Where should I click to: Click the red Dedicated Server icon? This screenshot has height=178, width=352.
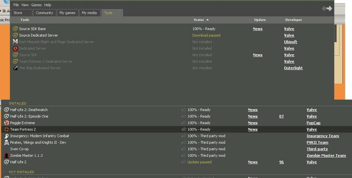pyautogui.click(x=15, y=48)
